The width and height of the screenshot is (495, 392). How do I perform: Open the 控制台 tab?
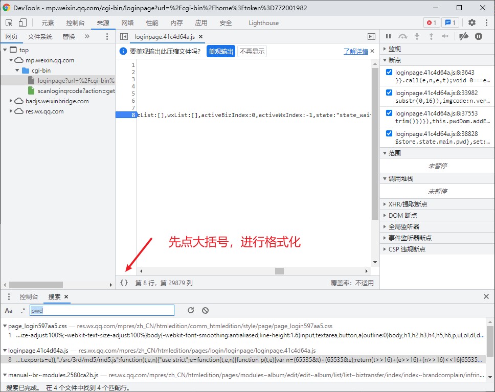point(29,296)
